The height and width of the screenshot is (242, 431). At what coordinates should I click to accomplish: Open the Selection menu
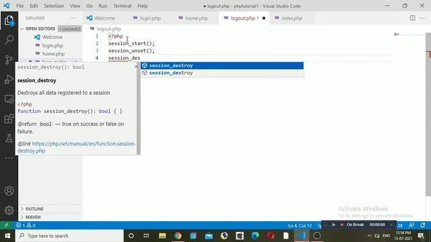tap(54, 6)
